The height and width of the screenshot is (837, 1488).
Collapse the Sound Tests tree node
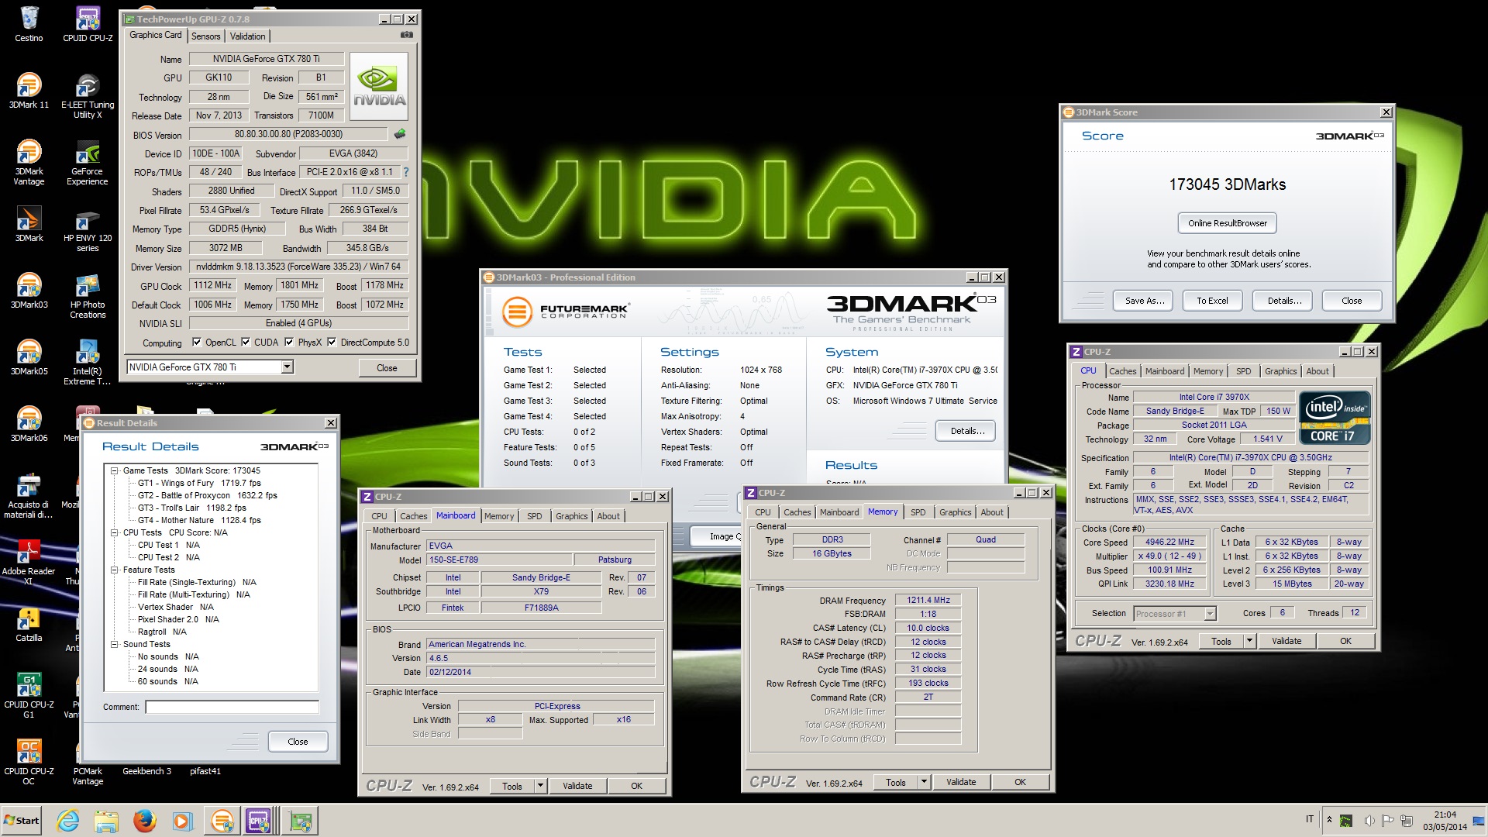point(114,644)
